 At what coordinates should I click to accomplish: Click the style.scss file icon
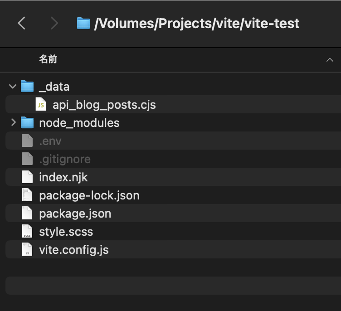click(x=27, y=232)
